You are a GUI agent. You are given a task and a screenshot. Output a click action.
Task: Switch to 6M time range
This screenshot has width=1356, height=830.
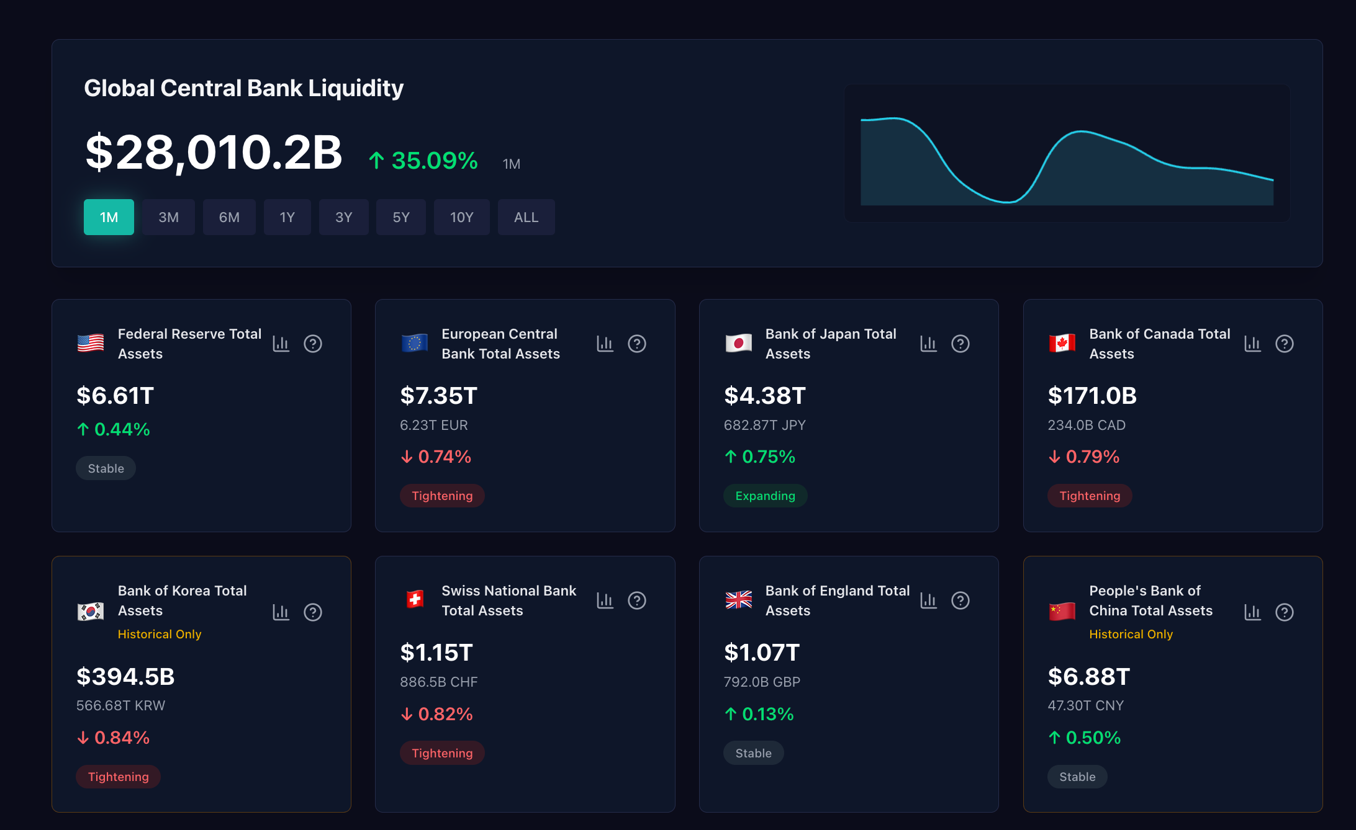(229, 217)
